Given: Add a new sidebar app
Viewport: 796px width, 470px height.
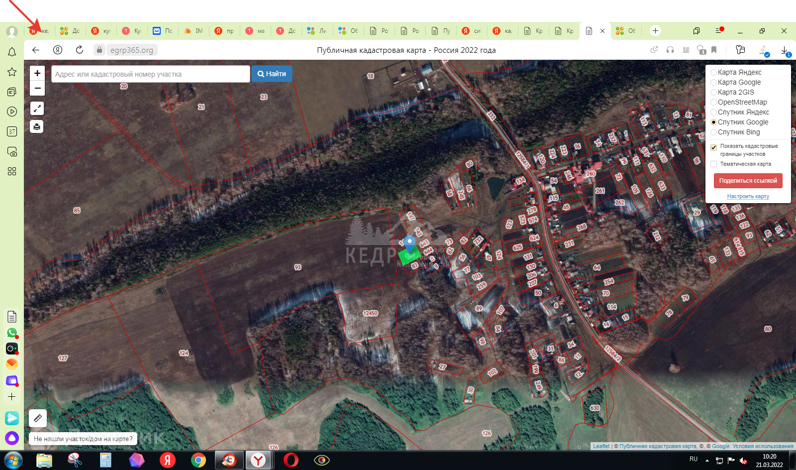Looking at the screenshot, I should point(12,397).
